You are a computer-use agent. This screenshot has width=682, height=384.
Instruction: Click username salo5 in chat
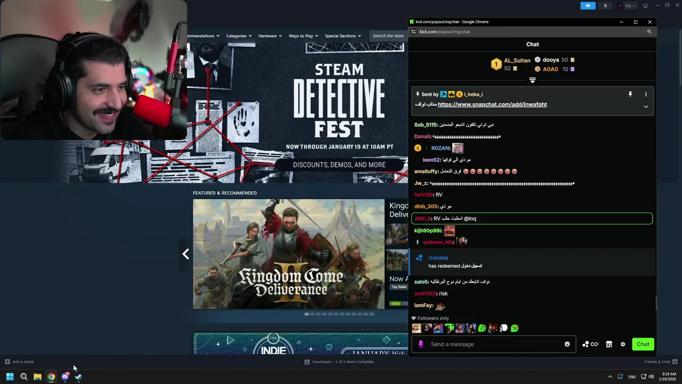(x=421, y=282)
